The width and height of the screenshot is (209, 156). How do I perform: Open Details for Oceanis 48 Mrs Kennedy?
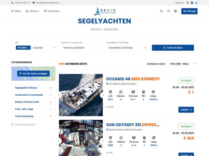[x=186, y=110]
